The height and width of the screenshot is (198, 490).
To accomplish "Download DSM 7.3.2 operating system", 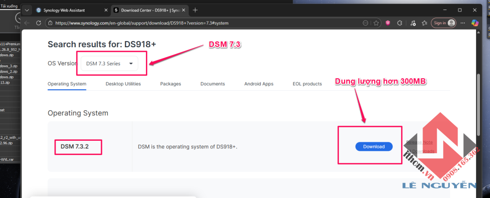I will click(x=374, y=146).
